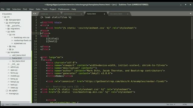The height and width of the screenshot is (108, 193).
Task: Open stylesheet.css in sidebar
Action: (x=20, y=43)
